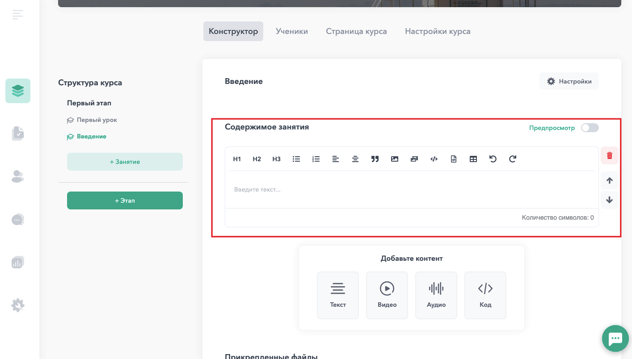Delete the text block with trash icon
Image resolution: width=632 pixels, height=359 pixels.
[x=610, y=156]
